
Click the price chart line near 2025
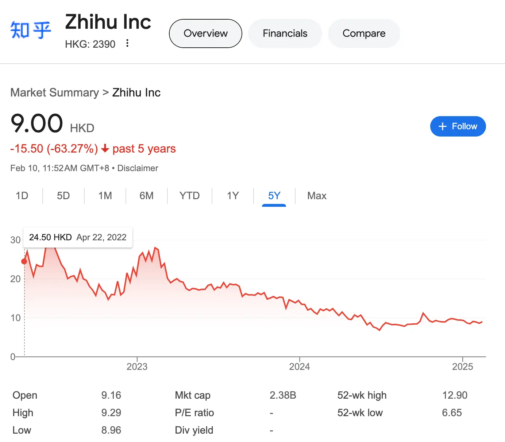(x=463, y=320)
